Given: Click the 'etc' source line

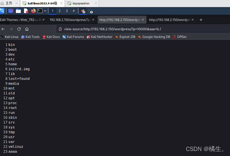Looking at the screenshot, I should click(12, 59).
